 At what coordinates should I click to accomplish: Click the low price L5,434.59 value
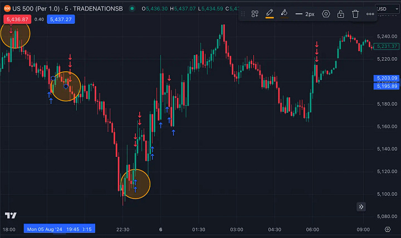pos(211,9)
